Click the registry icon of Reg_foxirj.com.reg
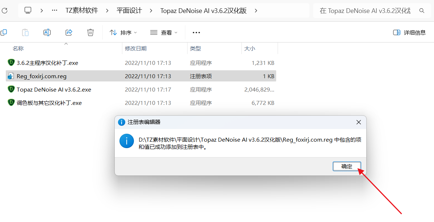This screenshot has width=434, height=222. tap(11, 76)
